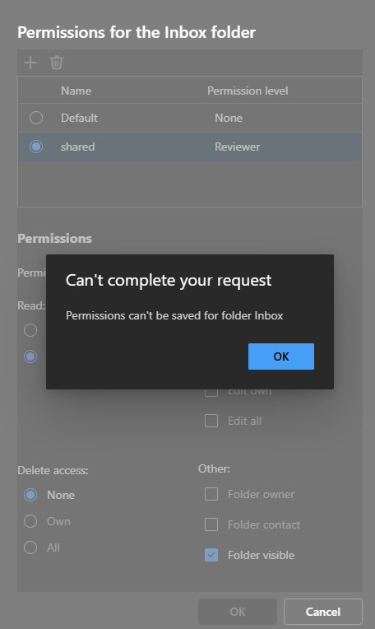
Task: Select the Default user radio button
Action: (36, 118)
